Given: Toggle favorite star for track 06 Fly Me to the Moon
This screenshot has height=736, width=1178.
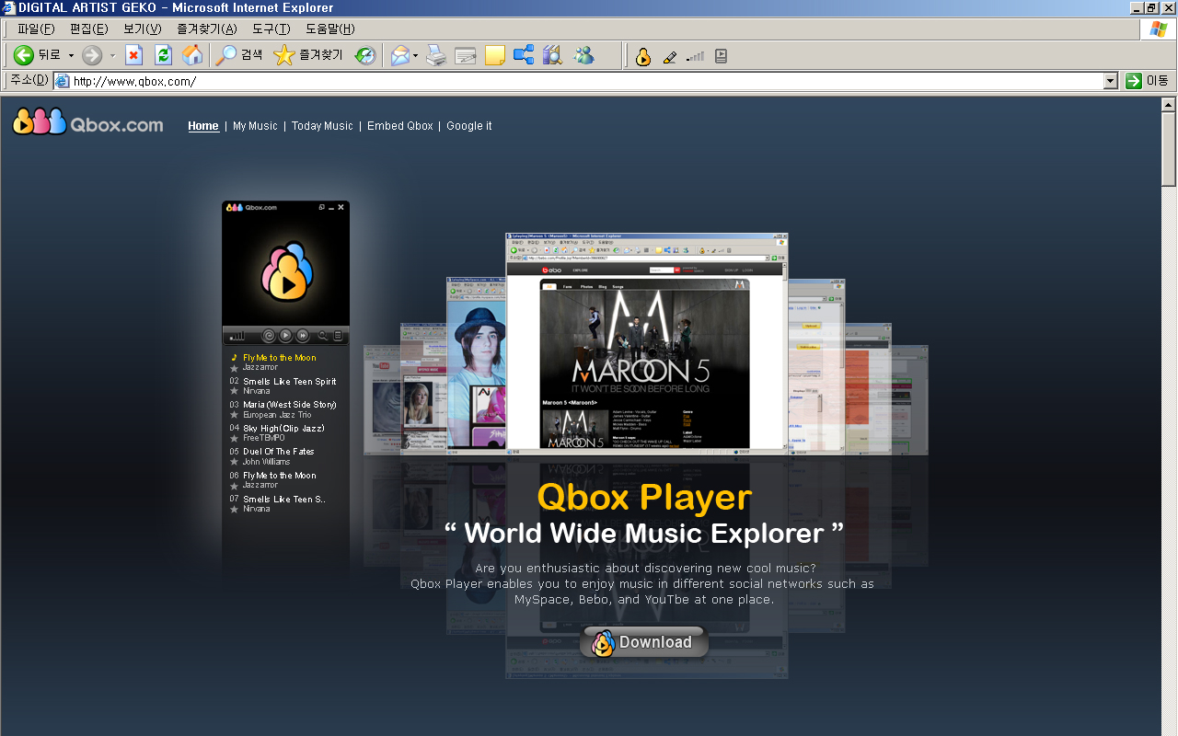Looking at the screenshot, I should pyautogui.click(x=234, y=486).
